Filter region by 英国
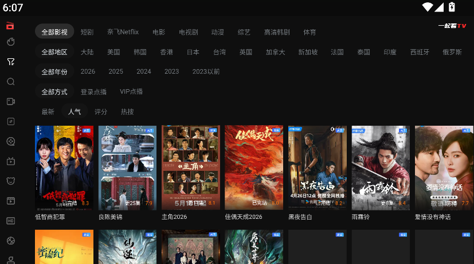Screen dimensions: 474x264 [246, 52]
